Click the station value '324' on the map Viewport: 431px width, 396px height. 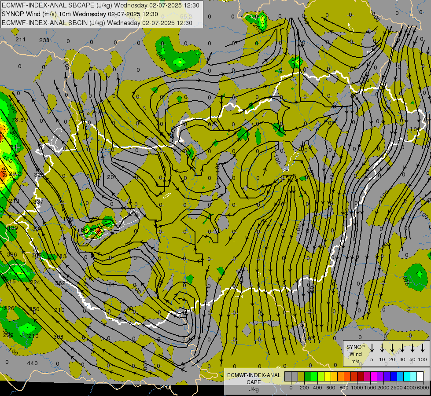[39, 175]
